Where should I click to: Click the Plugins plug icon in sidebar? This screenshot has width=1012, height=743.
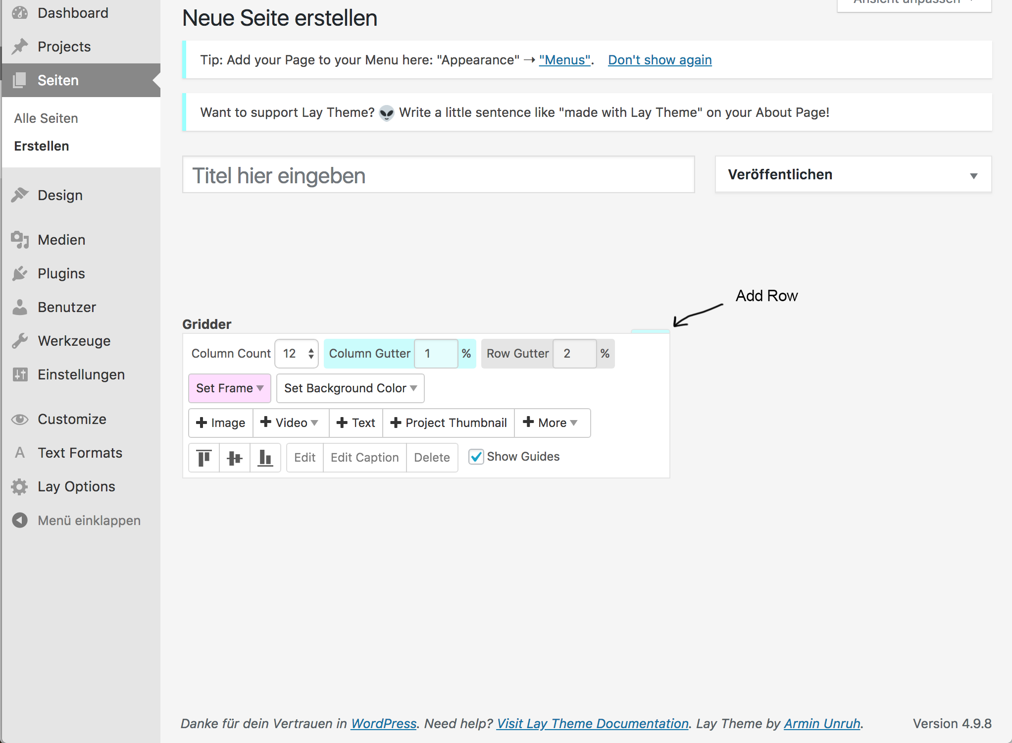[x=20, y=273]
